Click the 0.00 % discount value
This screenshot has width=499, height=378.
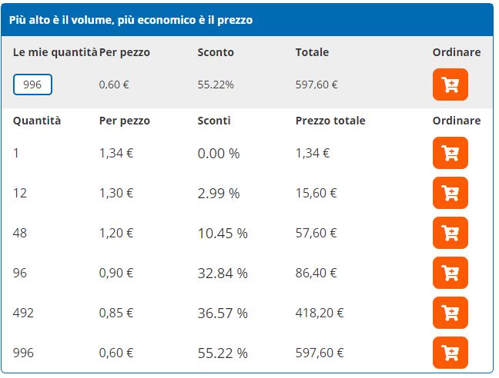click(219, 153)
